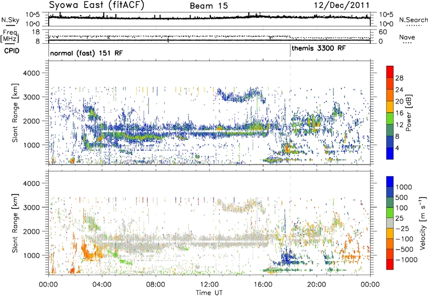Viewport: 428px width, 296px height.
Task: Click the gray band of velocity colorbar
Action: click(390, 223)
